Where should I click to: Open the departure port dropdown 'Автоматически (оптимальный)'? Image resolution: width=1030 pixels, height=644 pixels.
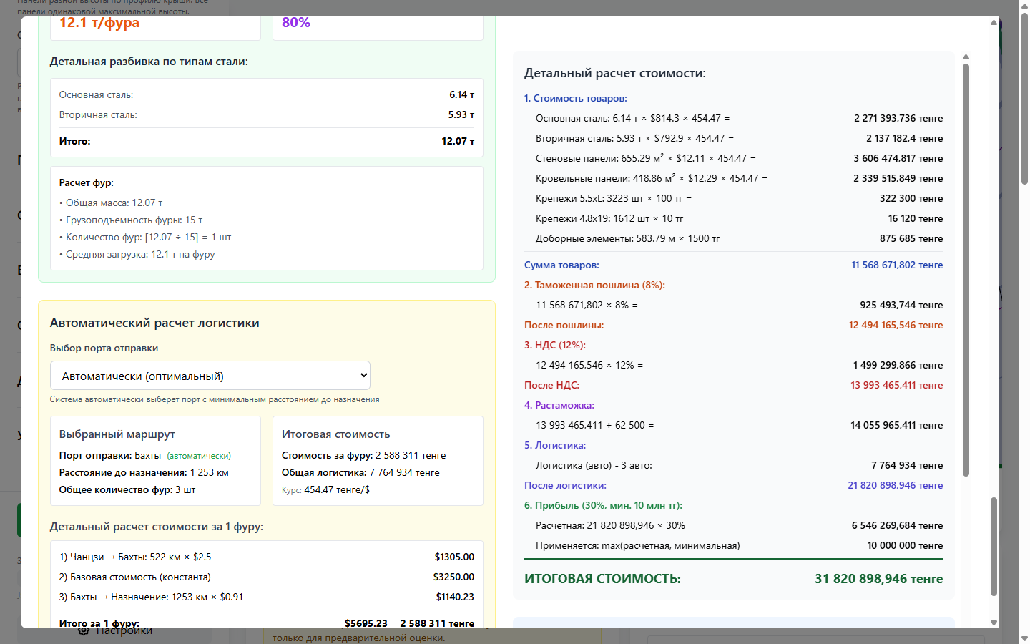tap(210, 376)
